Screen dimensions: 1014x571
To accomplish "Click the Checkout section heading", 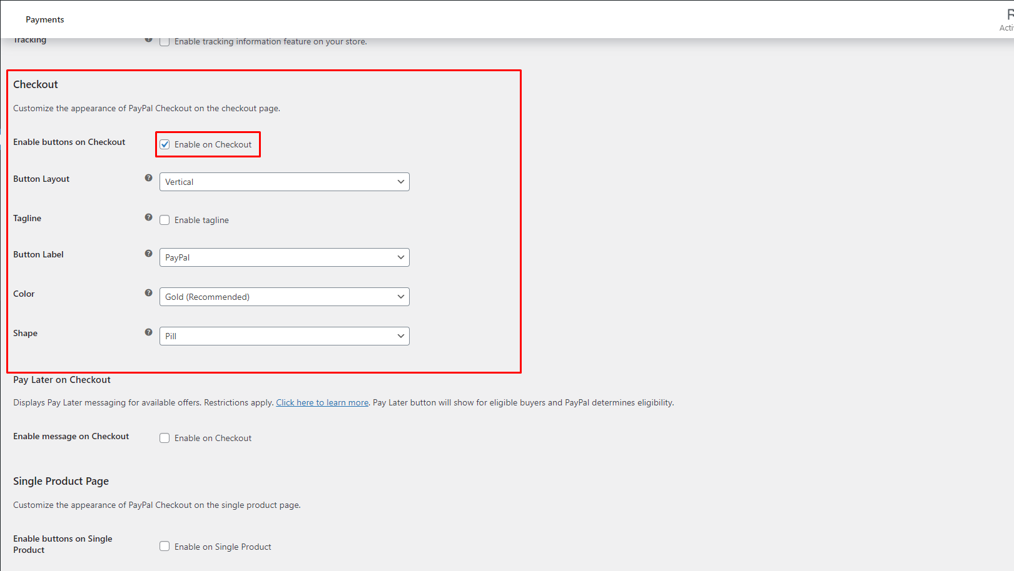I will coord(36,84).
